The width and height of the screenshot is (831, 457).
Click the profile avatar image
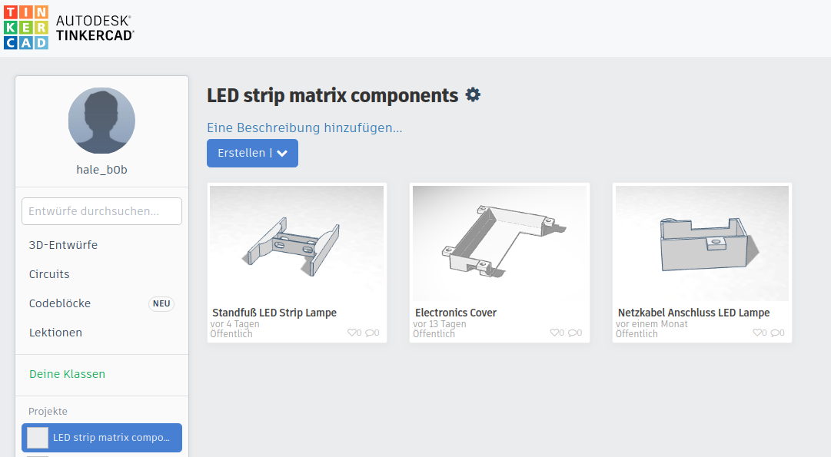pyautogui.click(x=101, y=121)
